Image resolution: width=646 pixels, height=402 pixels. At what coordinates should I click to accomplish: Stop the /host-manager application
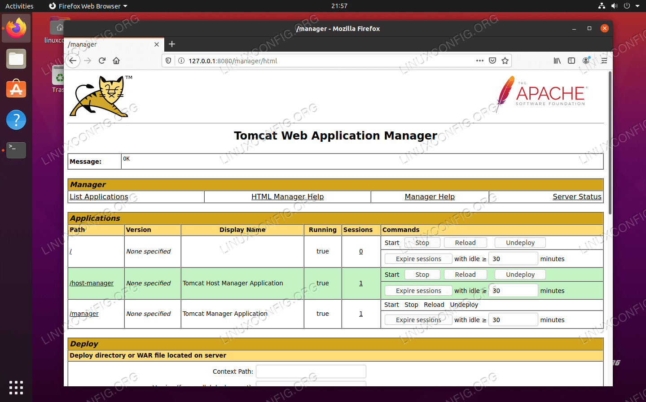point(422,275)
